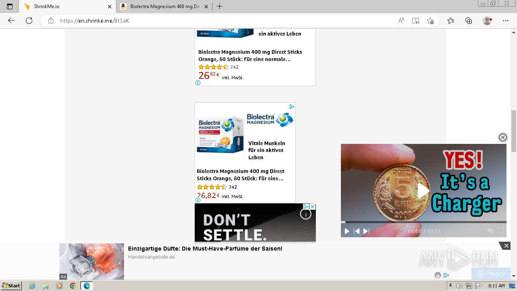
Task: Open the Favorites list
Action: pos(451,21)
